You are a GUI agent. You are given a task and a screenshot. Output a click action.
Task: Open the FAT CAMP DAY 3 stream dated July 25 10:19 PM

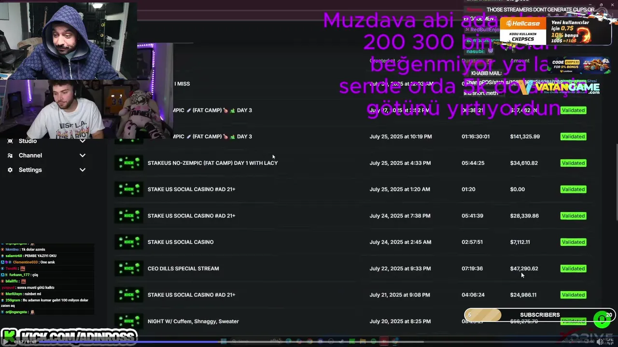pos(213,136)
